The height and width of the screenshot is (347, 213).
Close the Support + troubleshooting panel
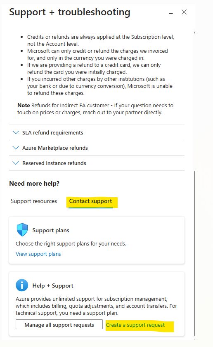[184, 12]
